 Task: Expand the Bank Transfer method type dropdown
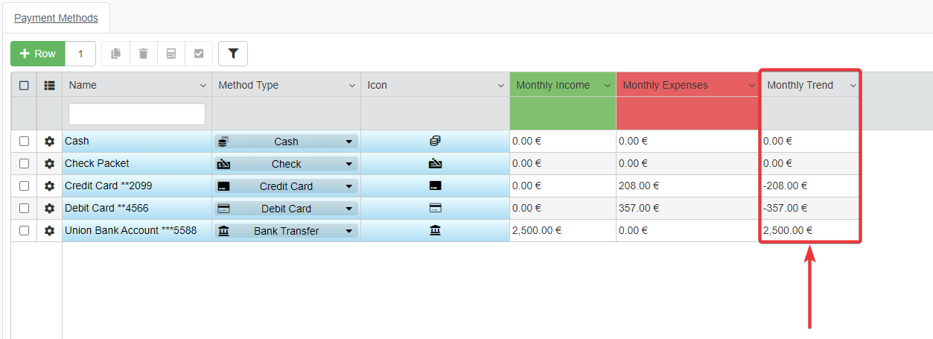click(x=348, y=231)
